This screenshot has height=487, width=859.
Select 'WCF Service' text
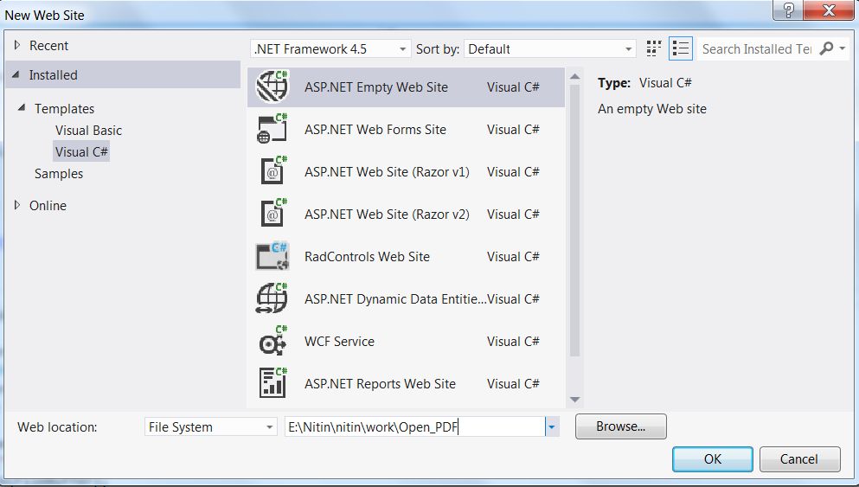339,342
